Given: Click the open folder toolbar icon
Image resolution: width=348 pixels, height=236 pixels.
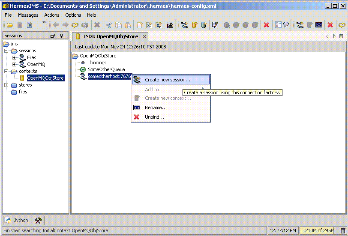Looking at the screenshot, I should (x=9, y=25).
